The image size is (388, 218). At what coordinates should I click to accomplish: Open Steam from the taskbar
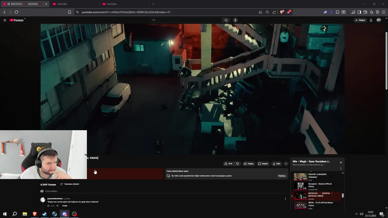coord(45,214)
